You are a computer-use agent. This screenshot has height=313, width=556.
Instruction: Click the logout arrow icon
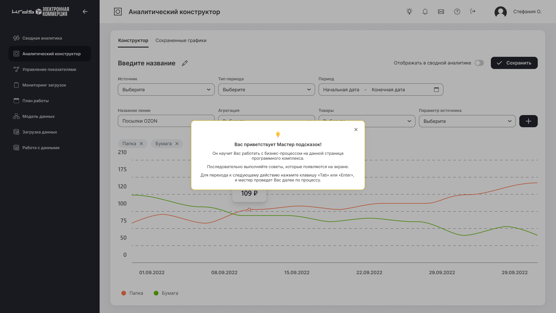point(473,11)
